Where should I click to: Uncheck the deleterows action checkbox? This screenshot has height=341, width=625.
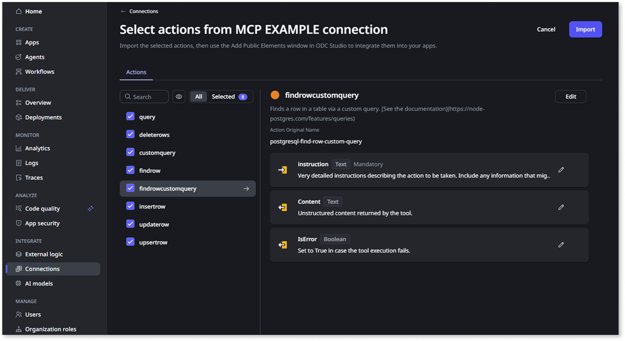coord(130,134)
